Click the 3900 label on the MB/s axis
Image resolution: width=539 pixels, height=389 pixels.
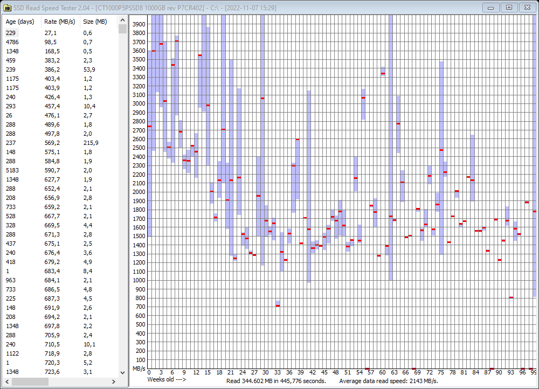[139, 24]
